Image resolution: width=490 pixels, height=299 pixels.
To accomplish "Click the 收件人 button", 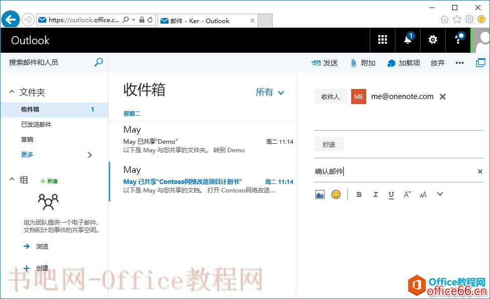I will (x=331, y=96).
